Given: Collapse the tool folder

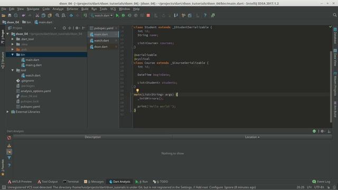Looking at the screenshot, I should (13, 70).
